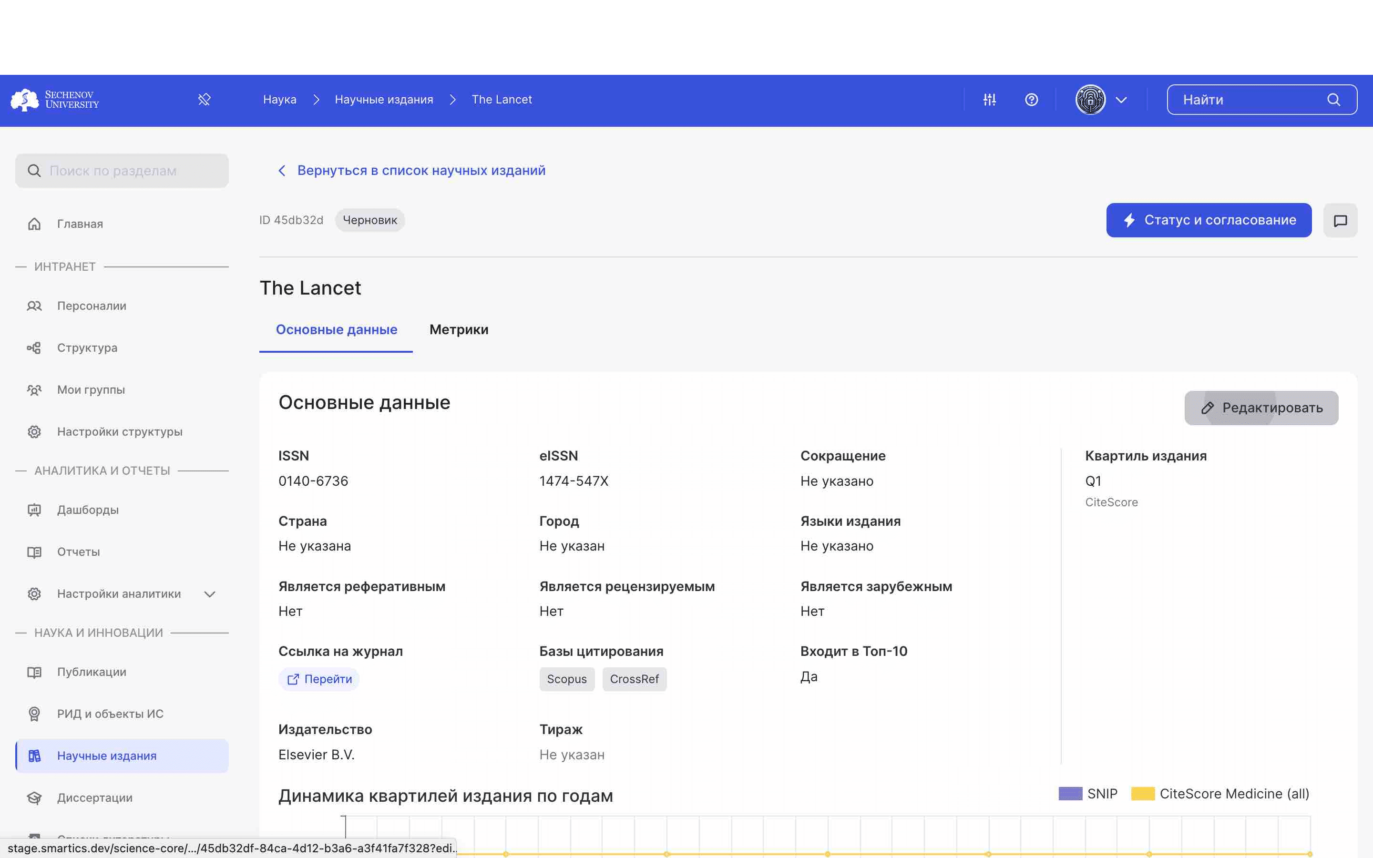Focus the Поиск по разделам sidebar search
This screenshot has height=858, width=1373.
coord(122,171)
